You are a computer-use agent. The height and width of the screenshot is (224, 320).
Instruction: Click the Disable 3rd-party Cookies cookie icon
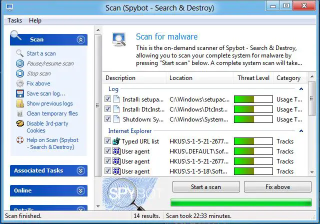(x=20, y=123)
